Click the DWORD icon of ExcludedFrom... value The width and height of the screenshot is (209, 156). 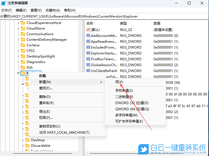click(x=88, y=47)
